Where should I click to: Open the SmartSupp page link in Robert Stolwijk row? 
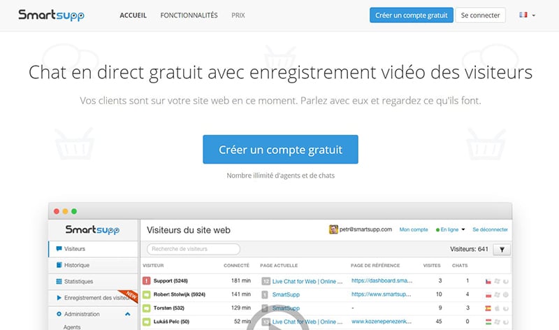click(286, 294)
